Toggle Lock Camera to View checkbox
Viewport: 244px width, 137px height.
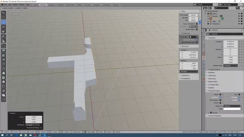[x=197, y=42]
